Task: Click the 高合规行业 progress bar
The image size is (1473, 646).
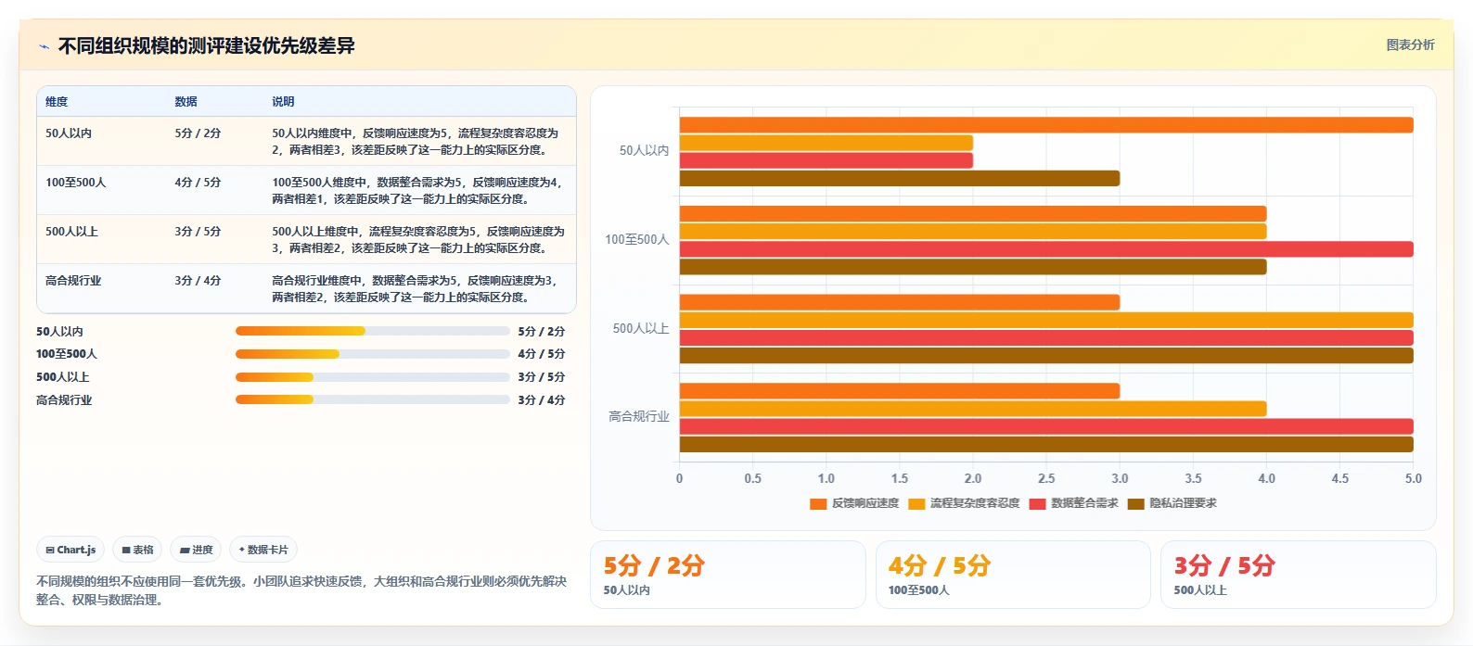Action: tap(373, 399)
